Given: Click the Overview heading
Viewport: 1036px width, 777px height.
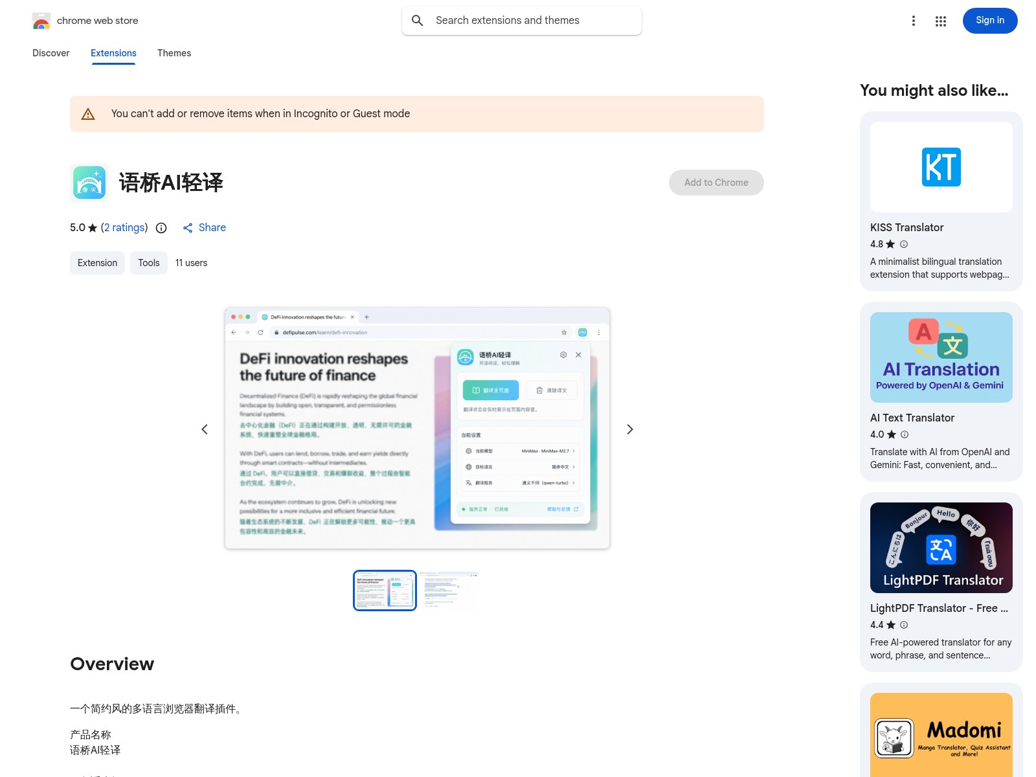Looking at the screenshot, I should 112,664.
